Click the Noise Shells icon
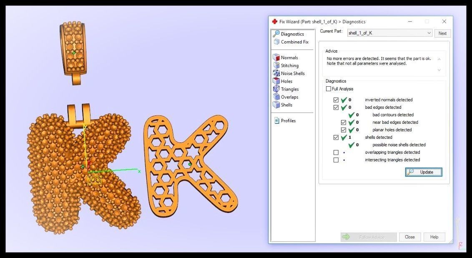Screen dimensions: 472x258 (x=276, y=73)
